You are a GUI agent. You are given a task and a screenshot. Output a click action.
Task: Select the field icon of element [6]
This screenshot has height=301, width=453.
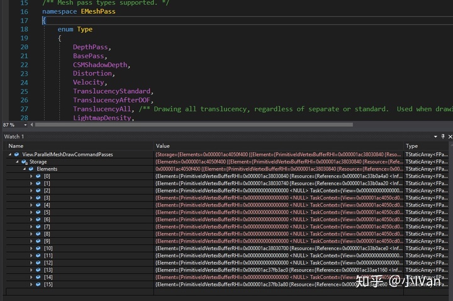38,220
